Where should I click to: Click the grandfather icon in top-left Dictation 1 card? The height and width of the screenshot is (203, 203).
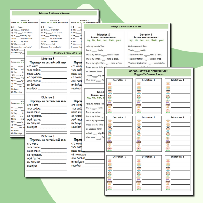(x=109, y=88)
